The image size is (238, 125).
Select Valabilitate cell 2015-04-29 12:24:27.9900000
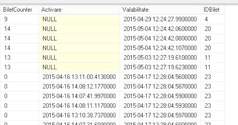pyautogui.click(x=160, y=19)
